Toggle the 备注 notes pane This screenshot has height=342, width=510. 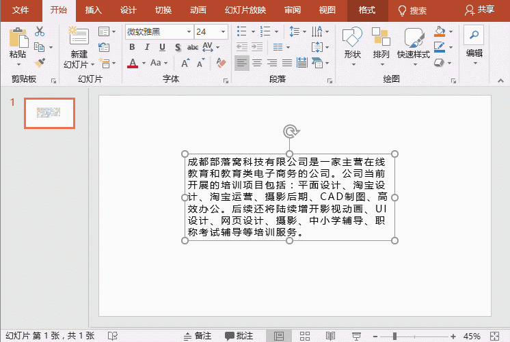[x=198, y=336]
